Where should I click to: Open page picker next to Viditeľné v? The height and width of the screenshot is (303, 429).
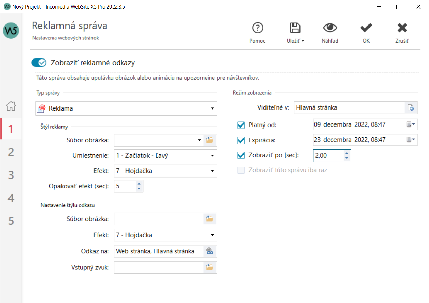coord(411,108)
